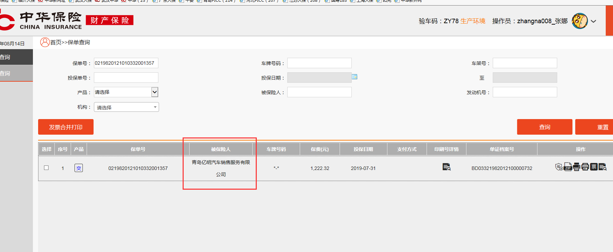Click archive number BD0332198201210000732
This screenshot has height=252, width=613.
(x=502, y=168)
